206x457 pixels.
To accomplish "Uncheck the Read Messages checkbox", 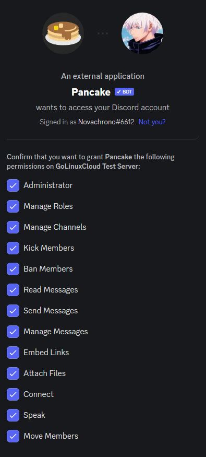I will pos(13,290).
